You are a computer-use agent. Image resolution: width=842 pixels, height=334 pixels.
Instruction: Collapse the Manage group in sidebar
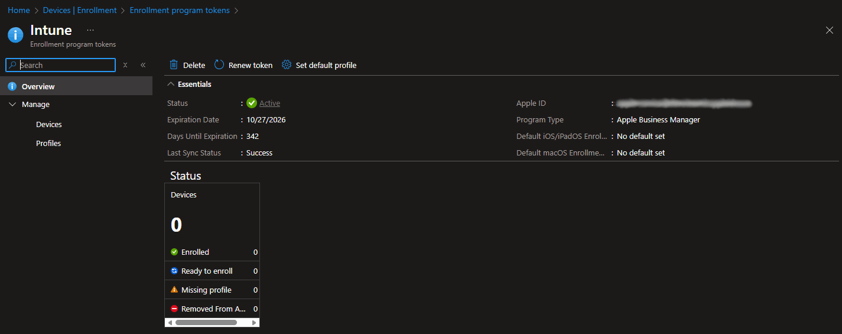(x=13, y=105)
